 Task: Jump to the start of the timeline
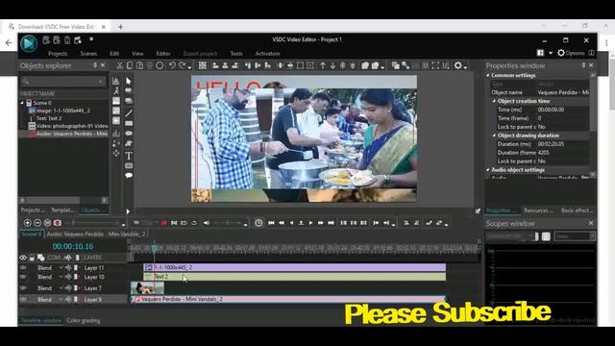(x=271, y=223)
